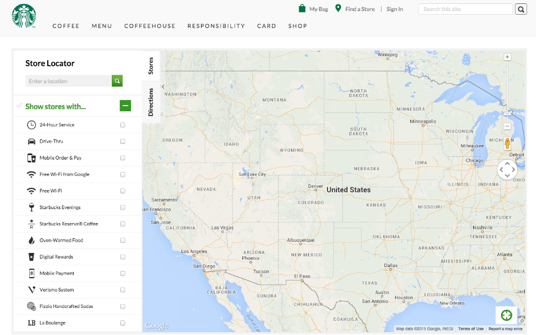The width and height of the screenshot is (536, 335).
Task: Toggle Free Wi-Fi from Google checkbox
Action: (122, 174)
